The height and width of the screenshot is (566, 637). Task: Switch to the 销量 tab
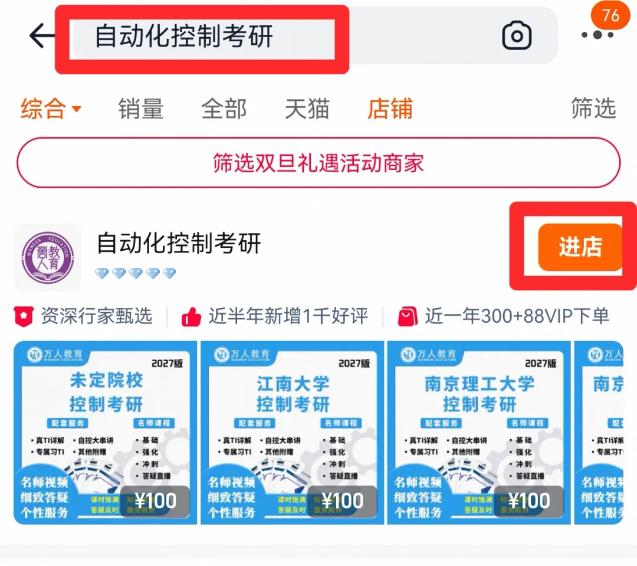[x=141, y=109]
